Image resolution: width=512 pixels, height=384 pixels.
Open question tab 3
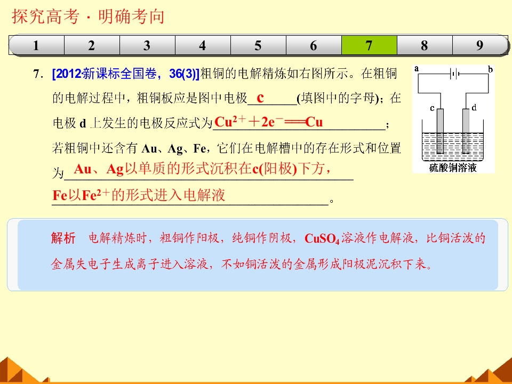coord(148,45)
